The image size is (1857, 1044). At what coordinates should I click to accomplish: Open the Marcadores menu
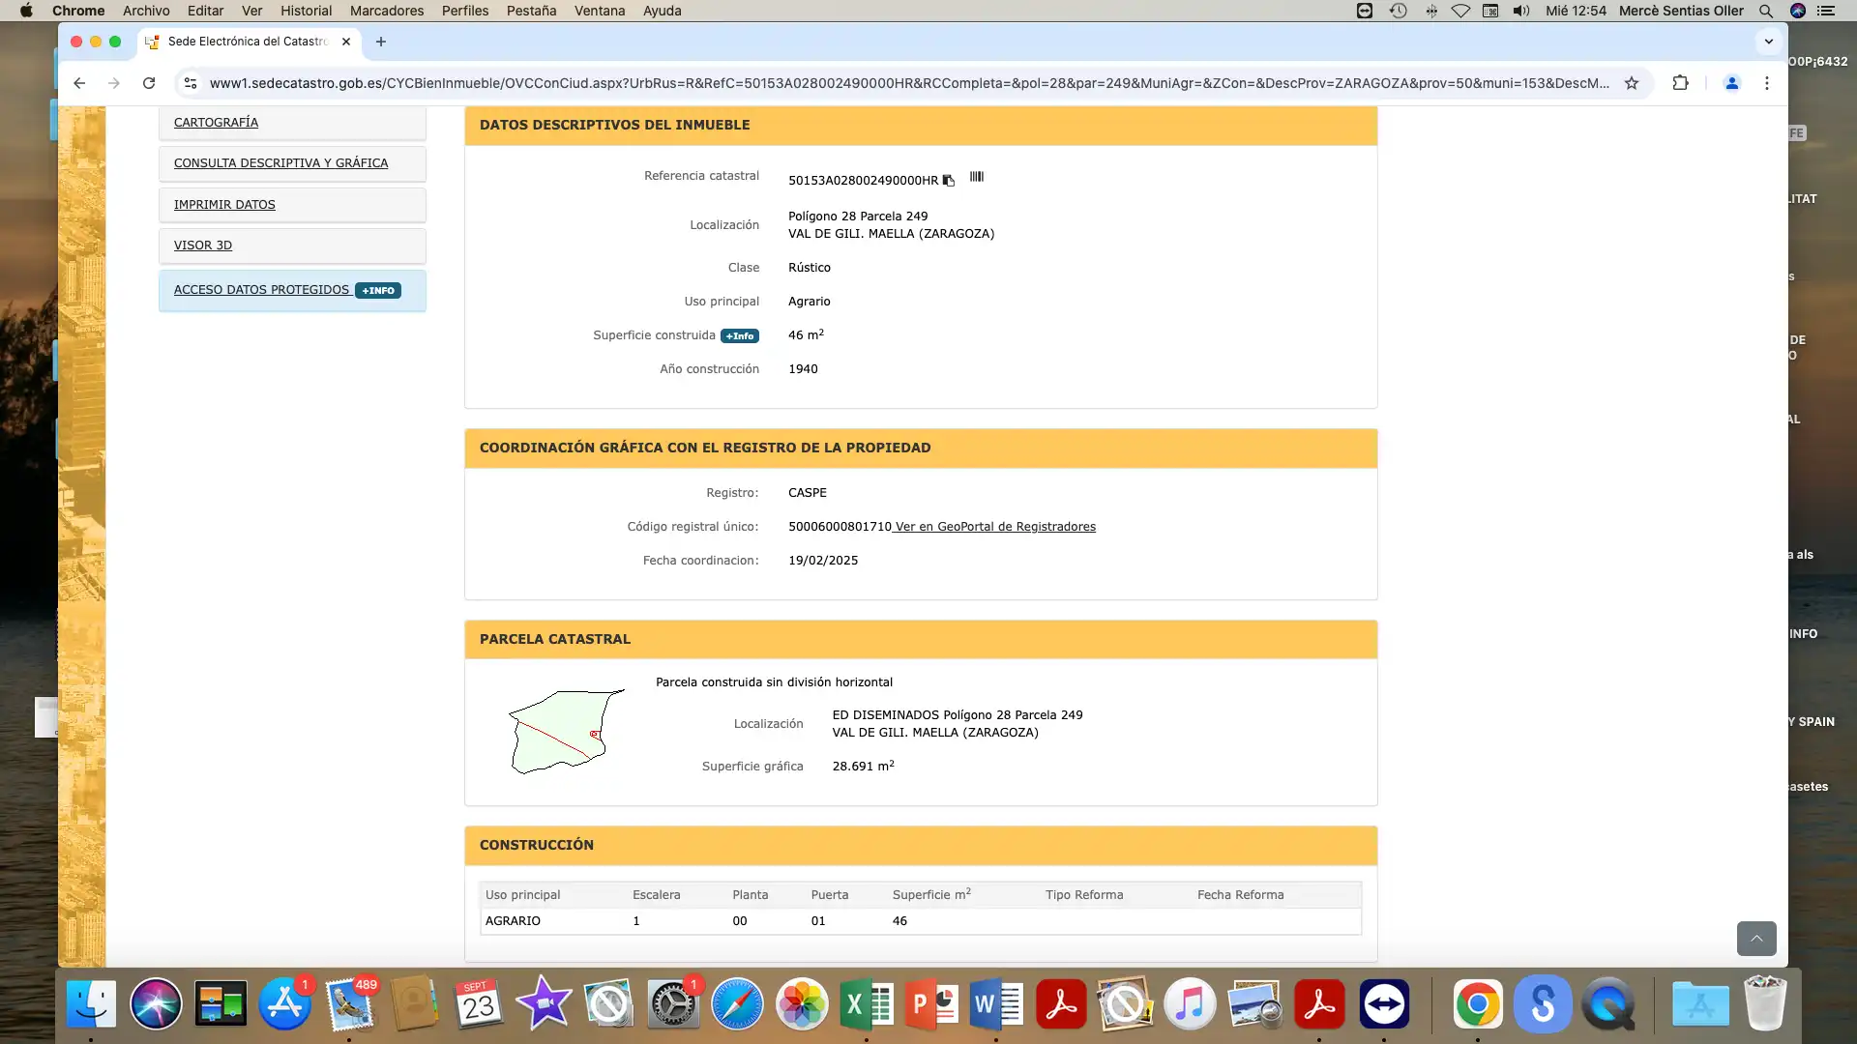(387, 11)
